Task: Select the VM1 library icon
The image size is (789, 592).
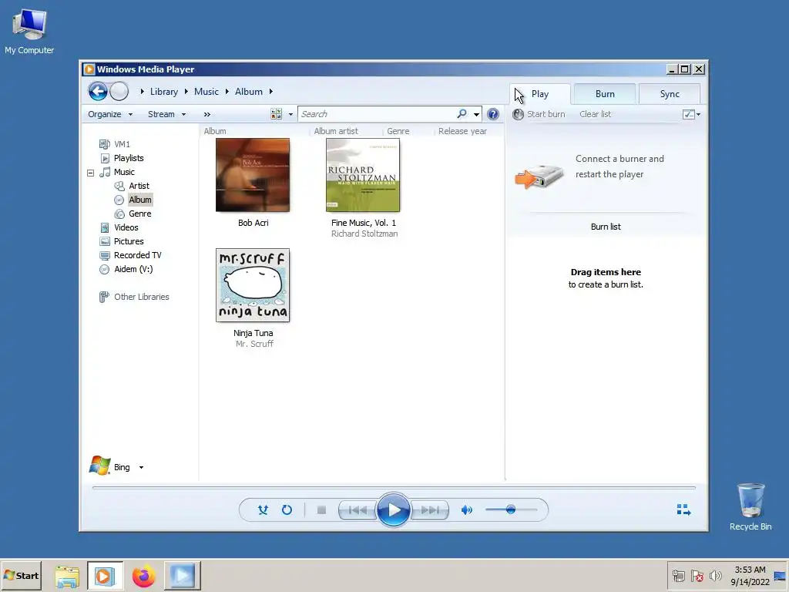Action: (x=105, y=144)
